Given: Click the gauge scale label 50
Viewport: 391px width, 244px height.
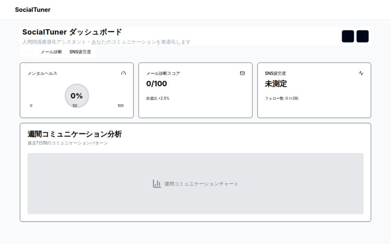Looking at the screenshot, I should (75, 106).
